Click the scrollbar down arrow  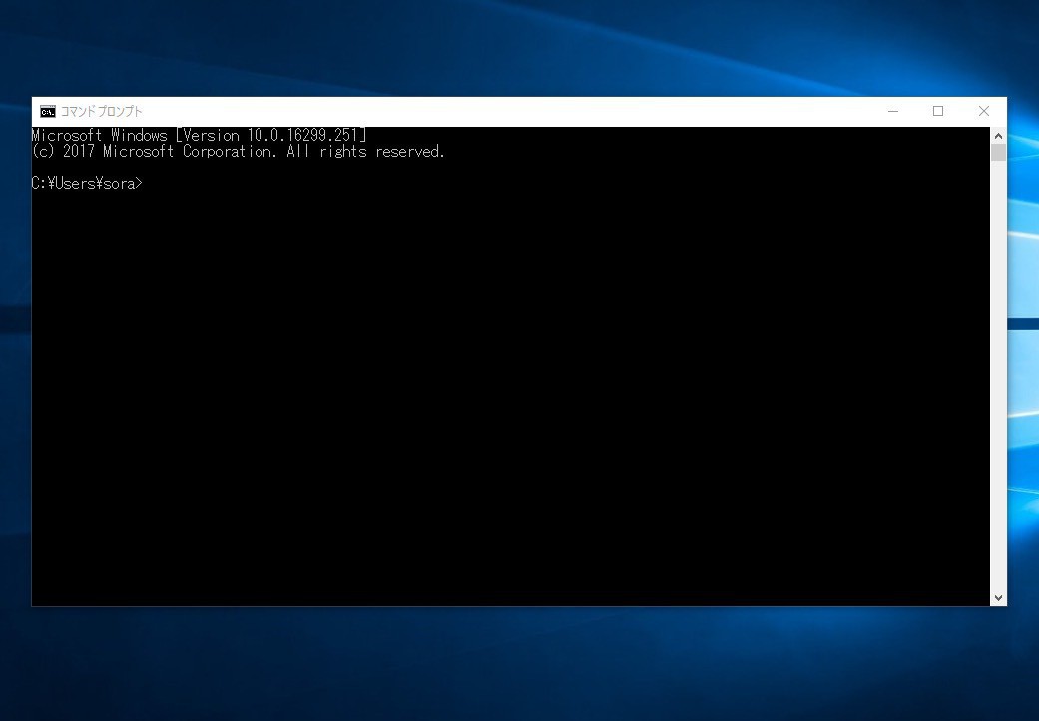click(998, 598)
